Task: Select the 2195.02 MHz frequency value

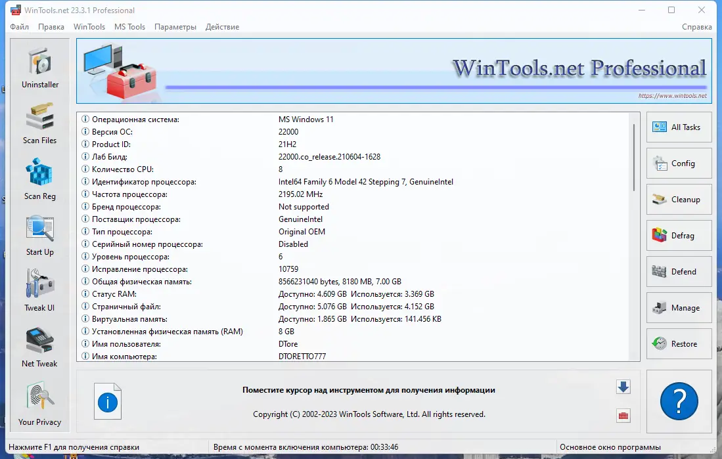Action: click(300, 194)
